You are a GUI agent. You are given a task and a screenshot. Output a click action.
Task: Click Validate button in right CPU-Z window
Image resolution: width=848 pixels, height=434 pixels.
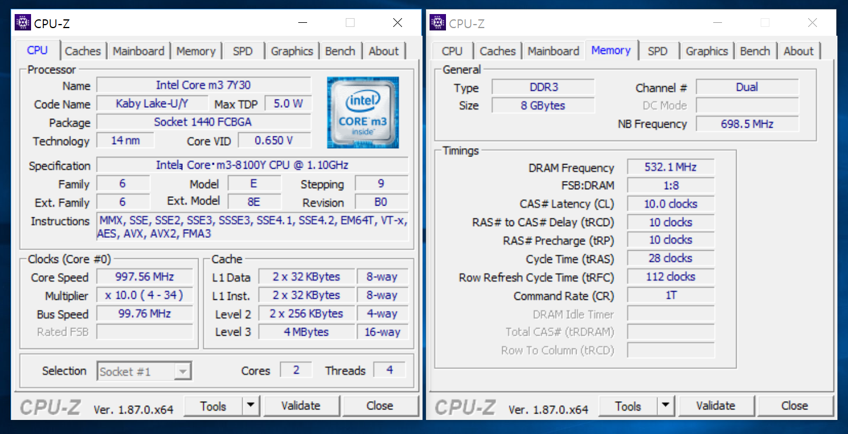(x=716, y=406)
